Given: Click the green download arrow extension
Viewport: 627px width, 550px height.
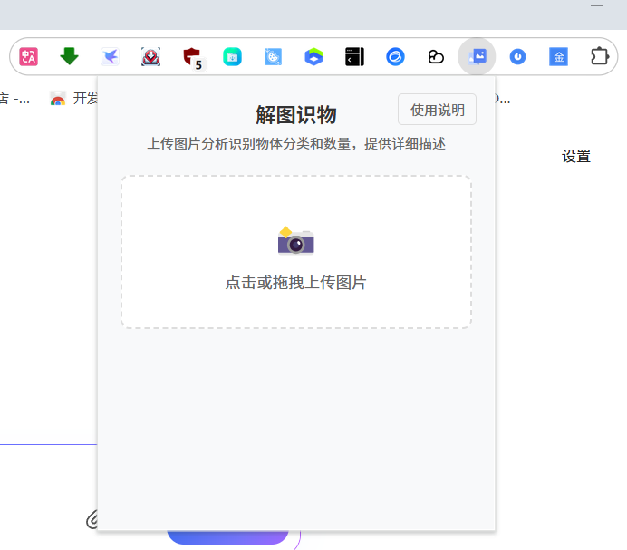Looking at the screenshot, I should 69,56.
